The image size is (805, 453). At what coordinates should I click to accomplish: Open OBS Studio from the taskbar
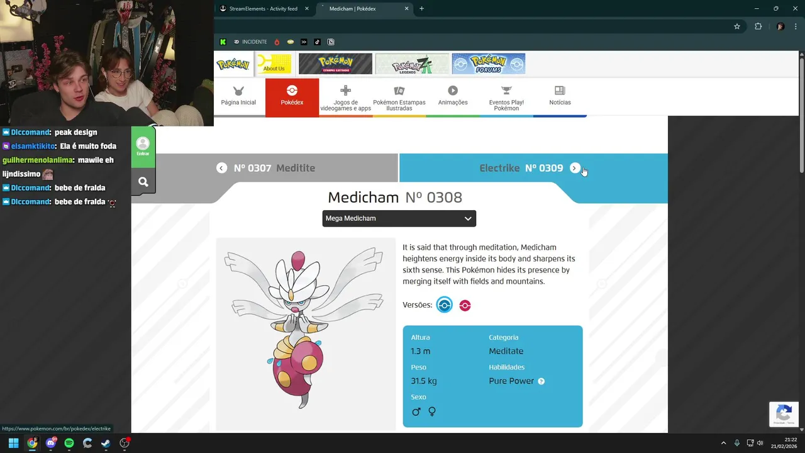click(x=125, y=443)
